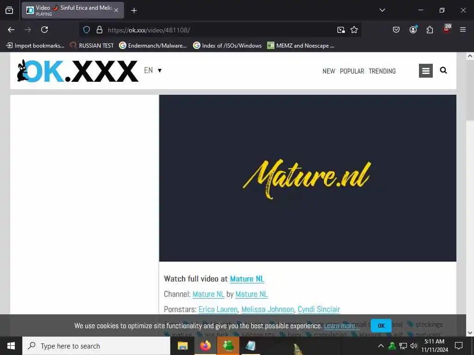Open RUSSIAN TEST bookmark
The image size is (474, 355).
click(x=92, y=46)
